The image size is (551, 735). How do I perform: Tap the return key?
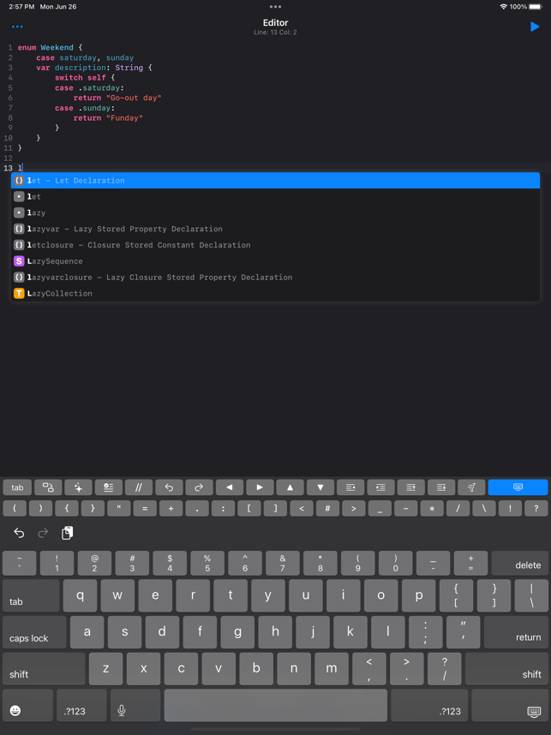tap(516, 632)
